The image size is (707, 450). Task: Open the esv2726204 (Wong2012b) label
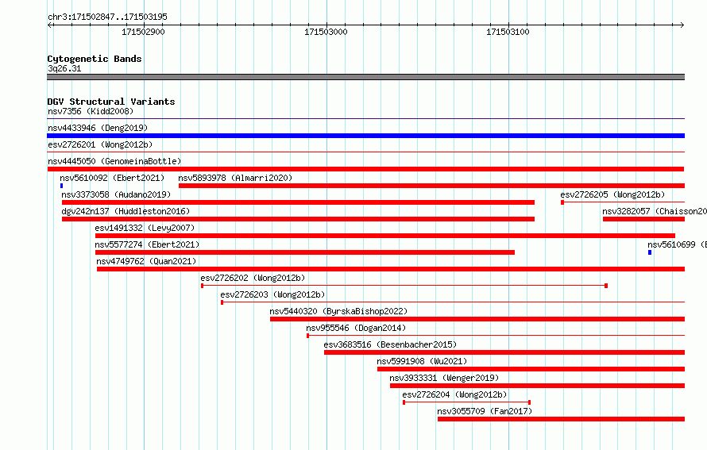tap(454, 394)
